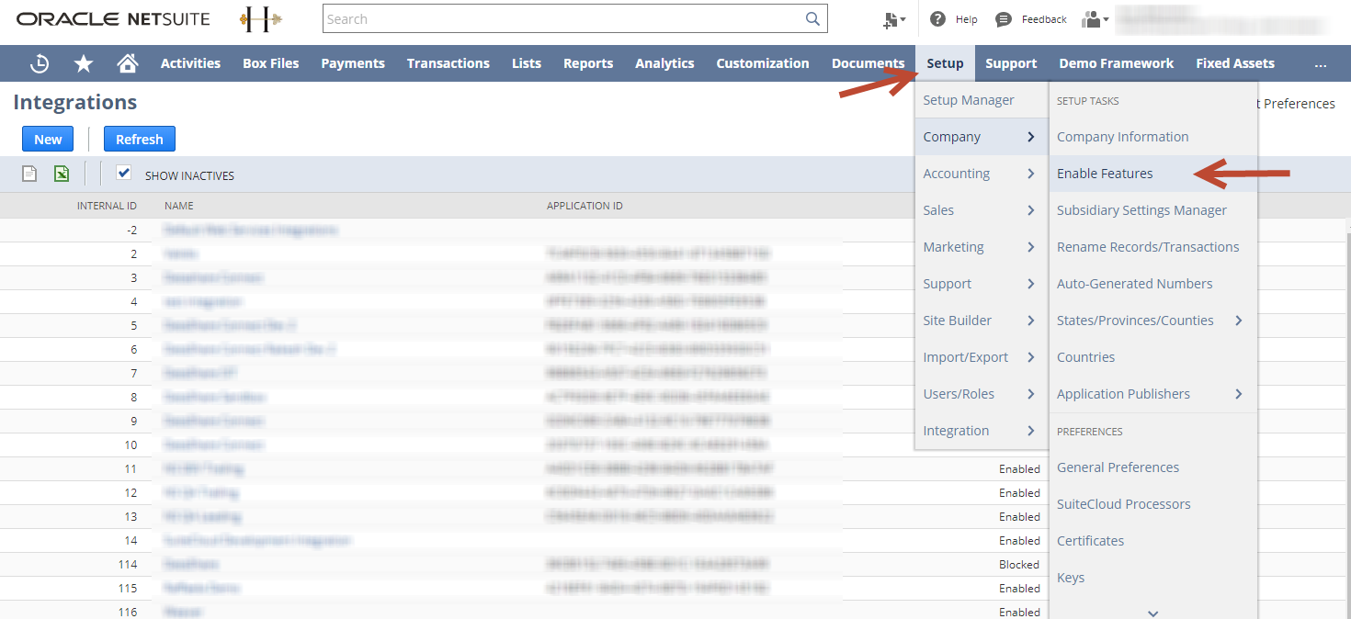Open Certificates preference
The width and height of the screenshot is (1351, 619).
(1091, 541)
